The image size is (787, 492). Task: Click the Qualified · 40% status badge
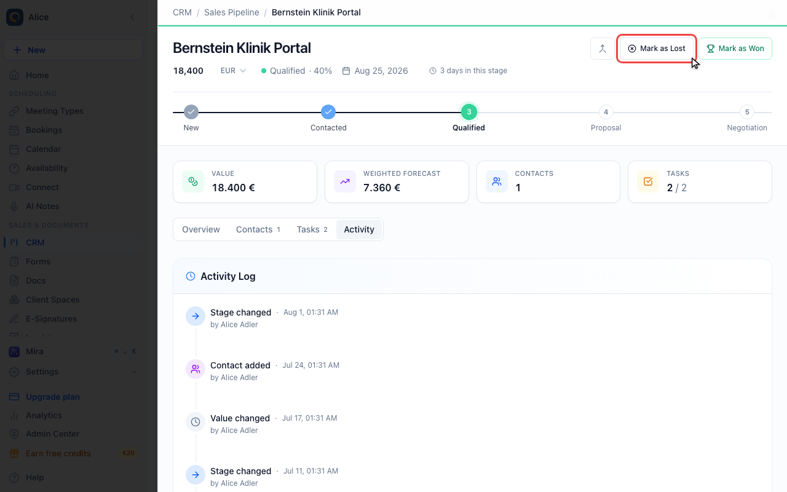pos(296,71)
